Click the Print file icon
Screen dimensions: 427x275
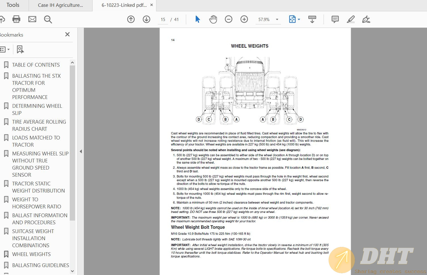coord(16,19)
